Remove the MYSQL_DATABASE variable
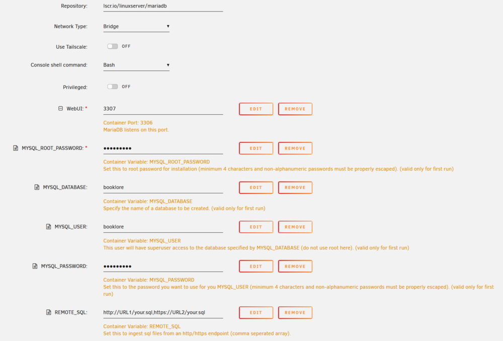 point(295,187)
